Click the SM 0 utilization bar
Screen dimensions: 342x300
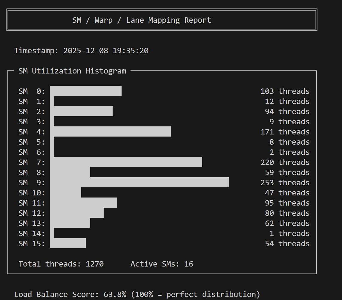click(x=85, y=91)
